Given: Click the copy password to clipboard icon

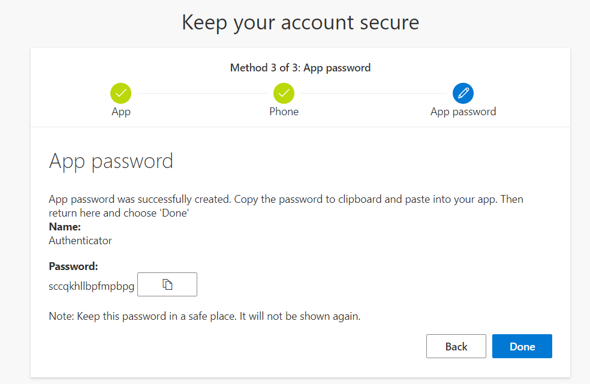Looking at the screenshot, I should click(x=167, y=284).
